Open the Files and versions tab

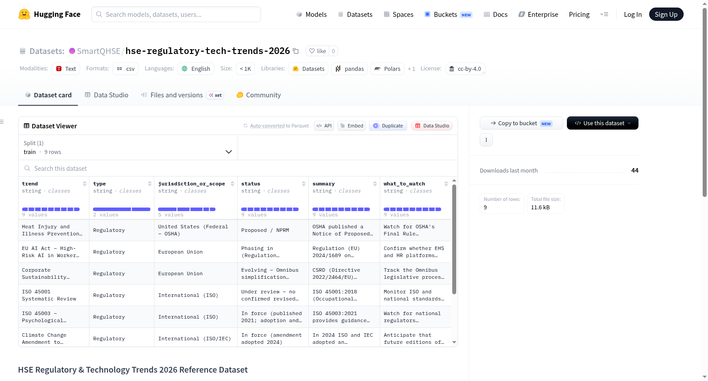point(182,95)
